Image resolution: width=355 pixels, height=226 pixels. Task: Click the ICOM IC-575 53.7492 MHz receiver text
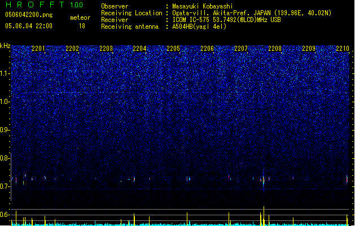[x=227, y=20]
